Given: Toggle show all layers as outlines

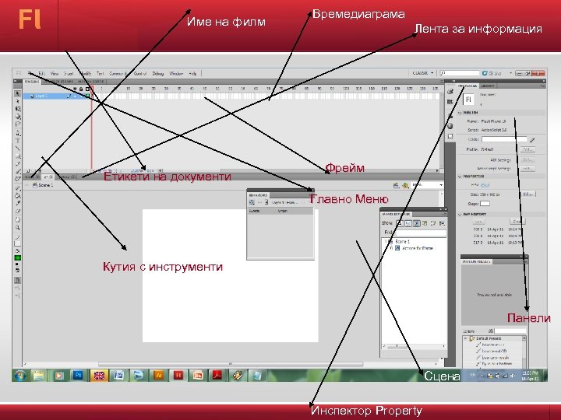Looking at the screenshot, I should click(x=87, y=89).
